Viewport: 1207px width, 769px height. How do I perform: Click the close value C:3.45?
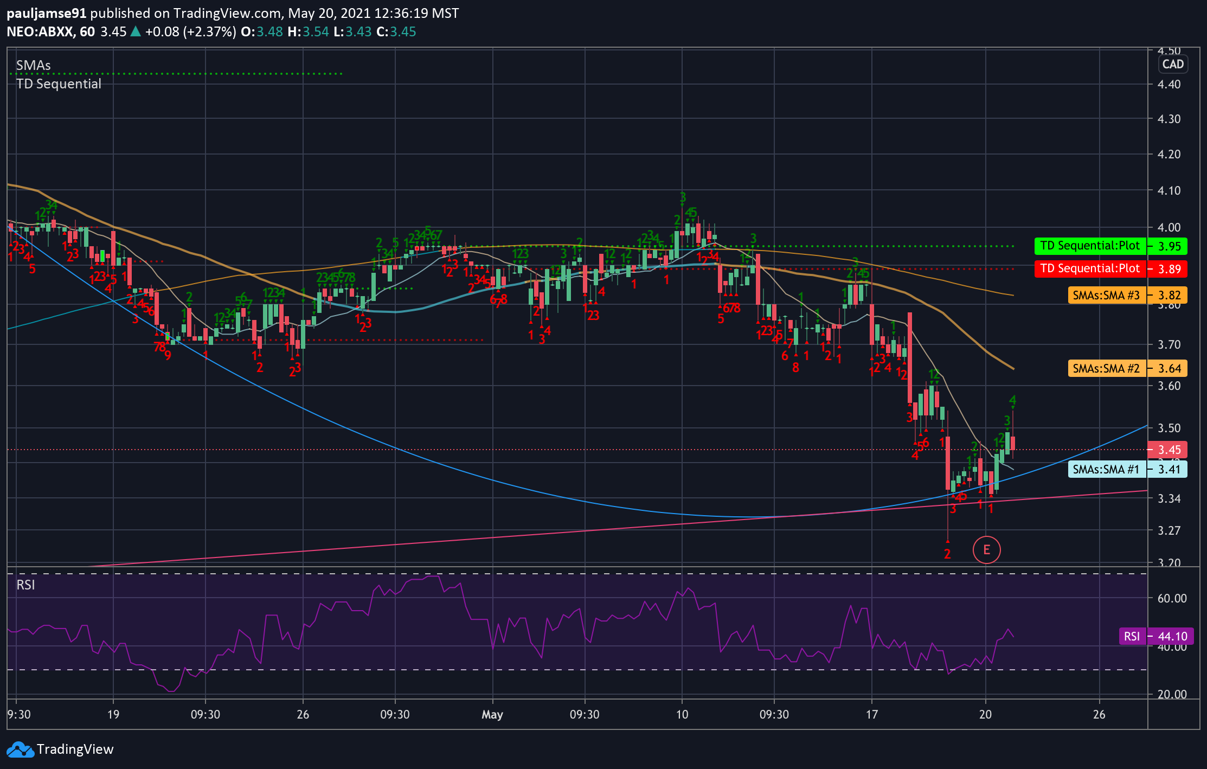click(396, 32)
